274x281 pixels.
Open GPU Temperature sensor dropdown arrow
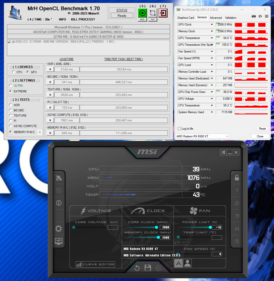coord(212,38)
